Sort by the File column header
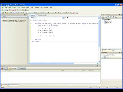Image resolution: width=123 pixels, height=92 pixels. click(63, 71)
